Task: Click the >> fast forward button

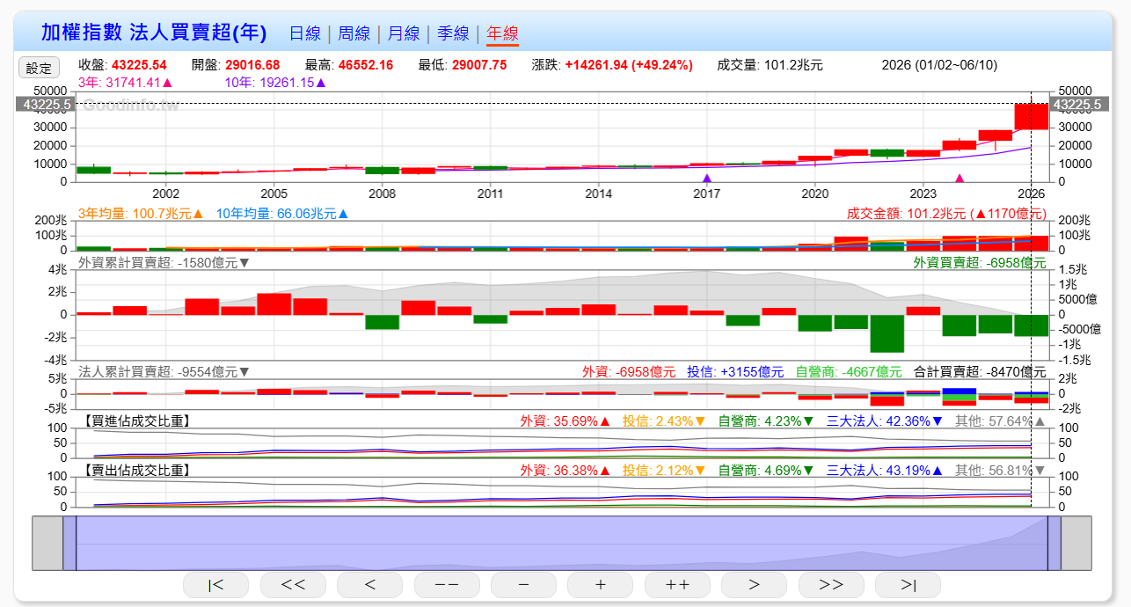Action: 831,584
